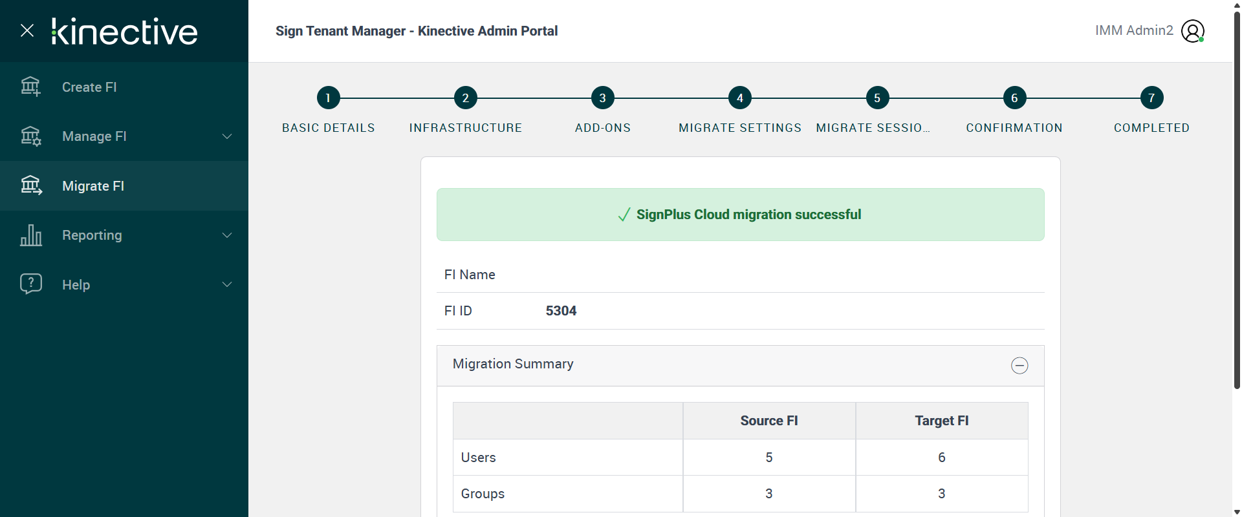Click the kinective logo
This screenshot has height=517, width=1242.
click(125, 31)
